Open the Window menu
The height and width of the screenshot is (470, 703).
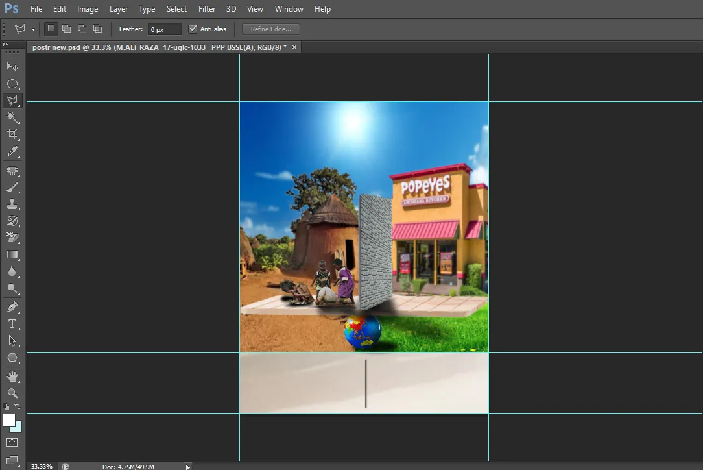(x=289, y=9)
